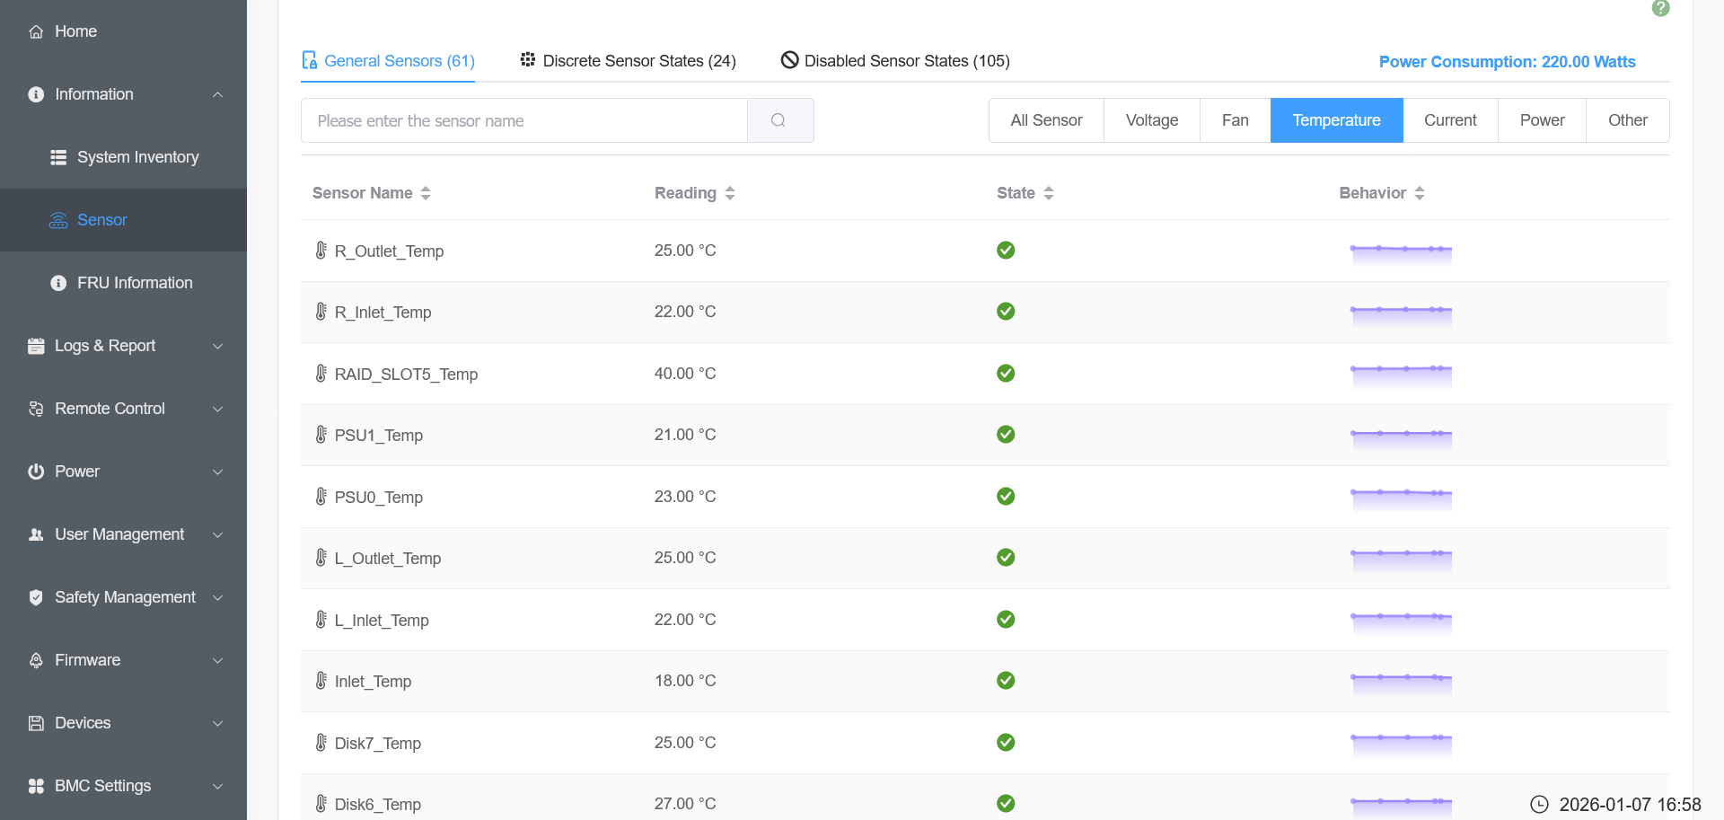Click the PSU0_Temp behavior trend graph

1401,497
